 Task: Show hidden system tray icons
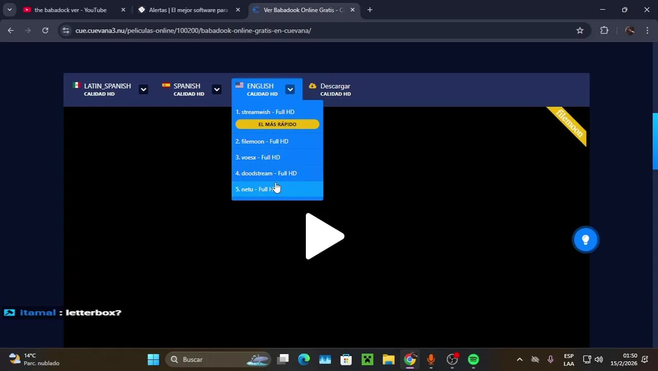coord(520,359)
